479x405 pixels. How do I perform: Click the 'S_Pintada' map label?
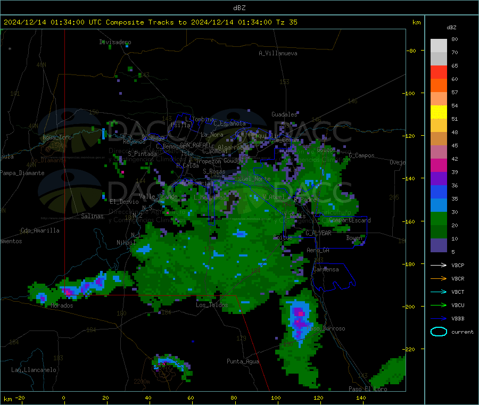[142, 154]
